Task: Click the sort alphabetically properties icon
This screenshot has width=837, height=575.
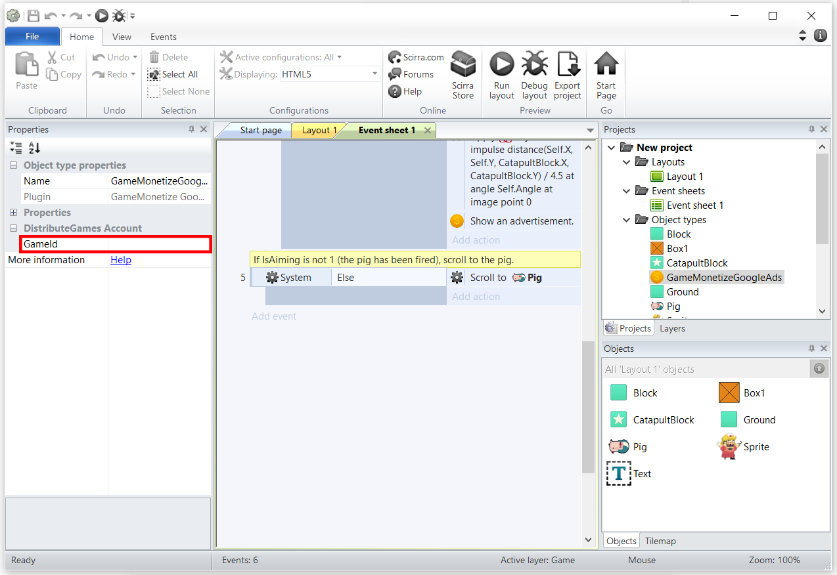Action: pyautogui.click(x=34, y=148)
